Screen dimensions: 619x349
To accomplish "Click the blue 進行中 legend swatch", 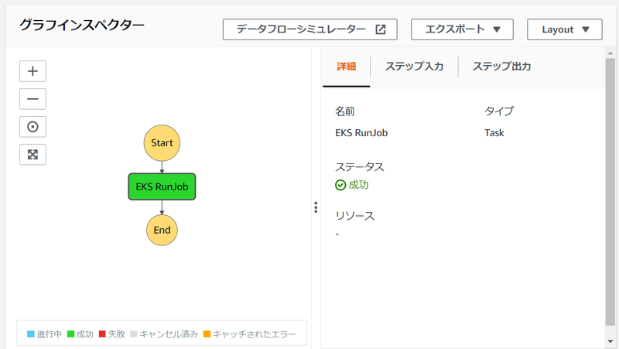I will (31, 334).
